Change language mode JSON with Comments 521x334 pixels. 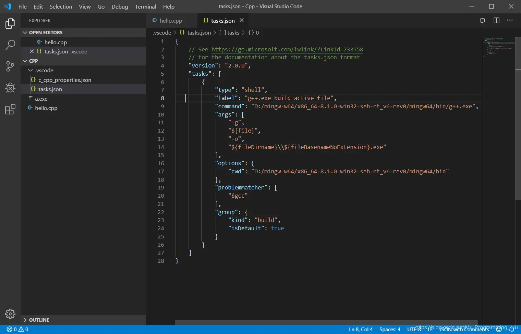point(464,330)
